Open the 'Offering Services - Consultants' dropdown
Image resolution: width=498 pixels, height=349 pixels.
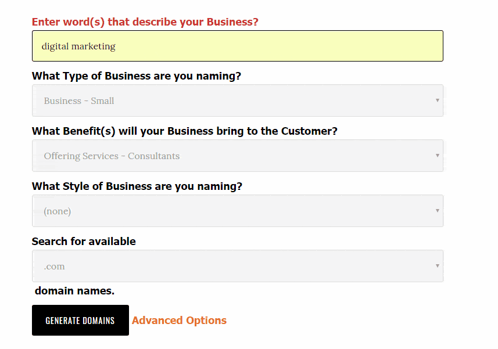(x=232, y=156)
